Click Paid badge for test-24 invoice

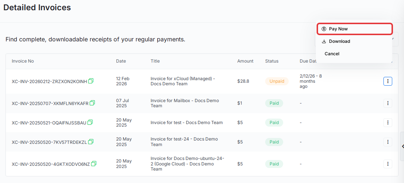[x=274, y=142]
